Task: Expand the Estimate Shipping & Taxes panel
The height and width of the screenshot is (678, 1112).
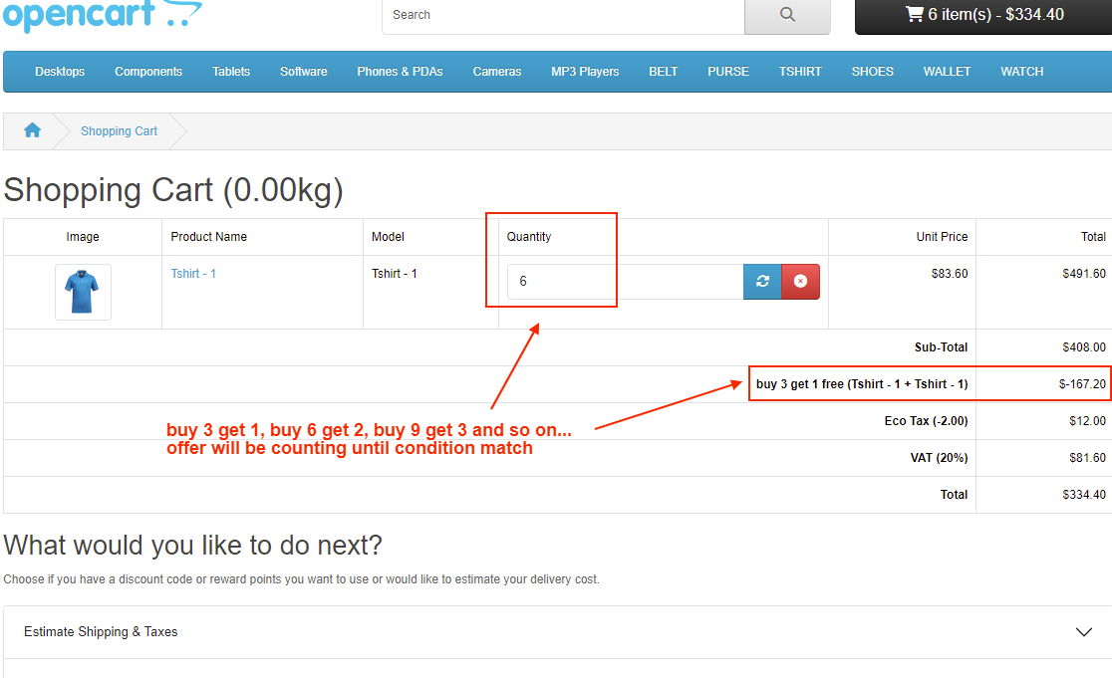Action: pos(557,632)
